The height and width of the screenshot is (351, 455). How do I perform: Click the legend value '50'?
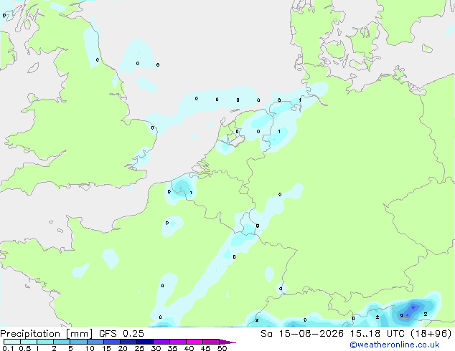click(x=222, y=348)
